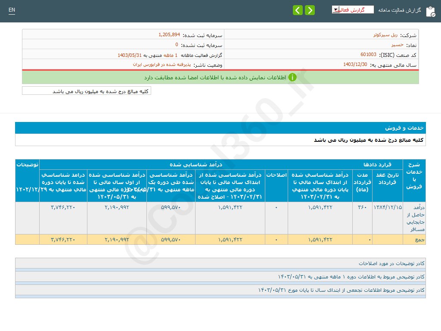Click the contract date cell ۱۳۸۴/۱۲/۱۵
This screenshot has width=441, height=331.
coord(387,207)
